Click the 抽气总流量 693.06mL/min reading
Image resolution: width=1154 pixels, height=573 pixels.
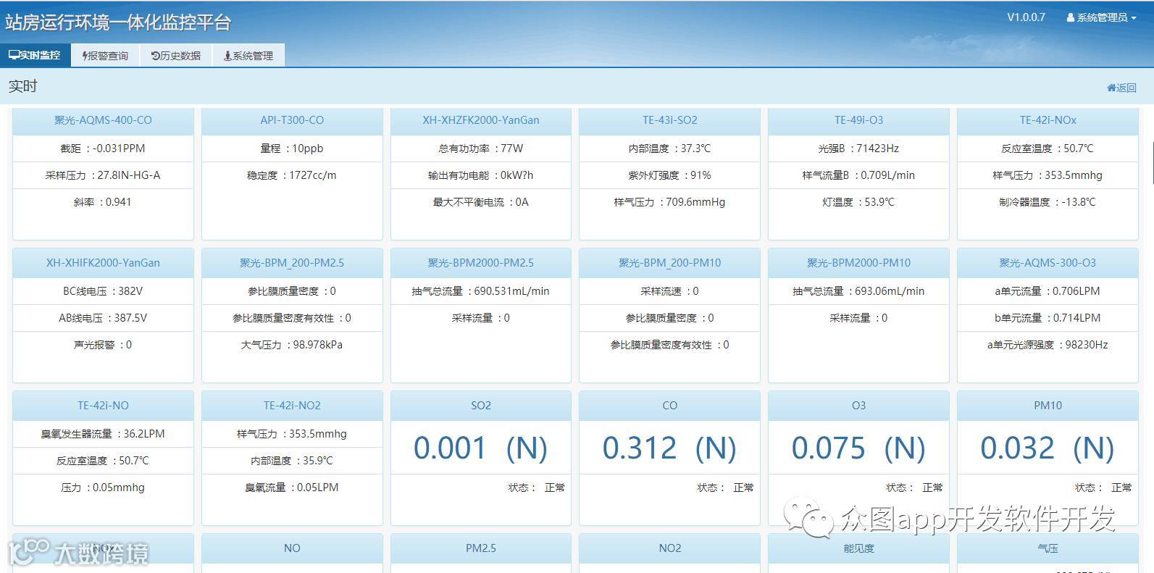click(x=858, y=291)
